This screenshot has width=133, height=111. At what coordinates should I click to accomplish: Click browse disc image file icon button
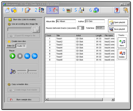coord(36,29)
